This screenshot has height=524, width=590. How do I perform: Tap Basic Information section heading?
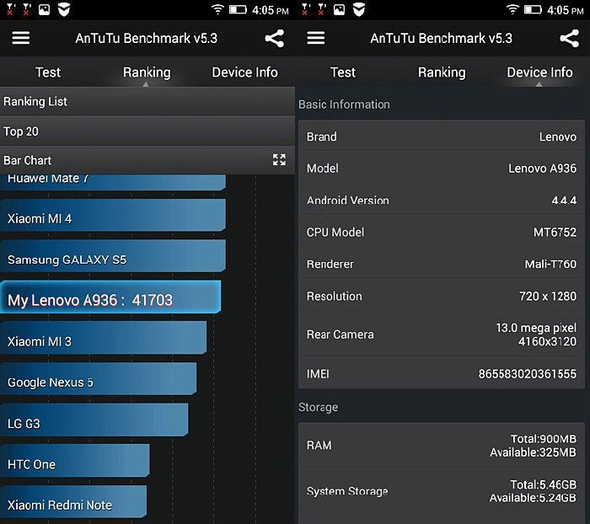[344, 104]
